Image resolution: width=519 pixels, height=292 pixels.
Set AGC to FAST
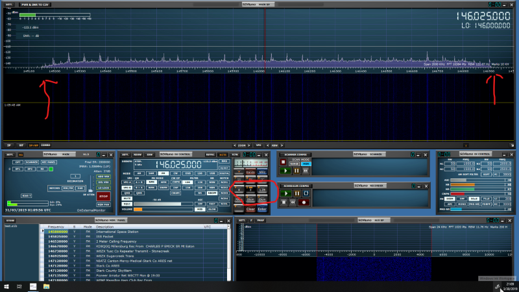click(x=212, y=204)
